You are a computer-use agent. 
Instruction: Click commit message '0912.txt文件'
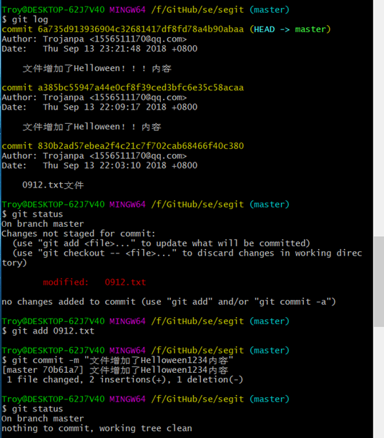tap(53, 185)
